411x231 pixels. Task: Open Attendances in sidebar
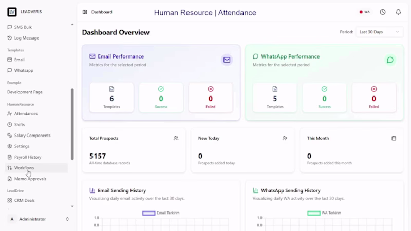36,113
